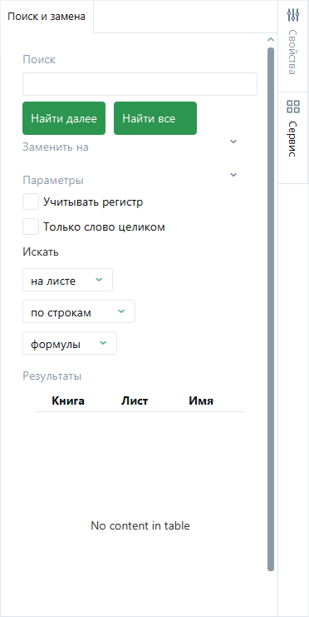Collapse the Параметры section chevron
Screen dimensions: 309x617
[x=233, y=175]
